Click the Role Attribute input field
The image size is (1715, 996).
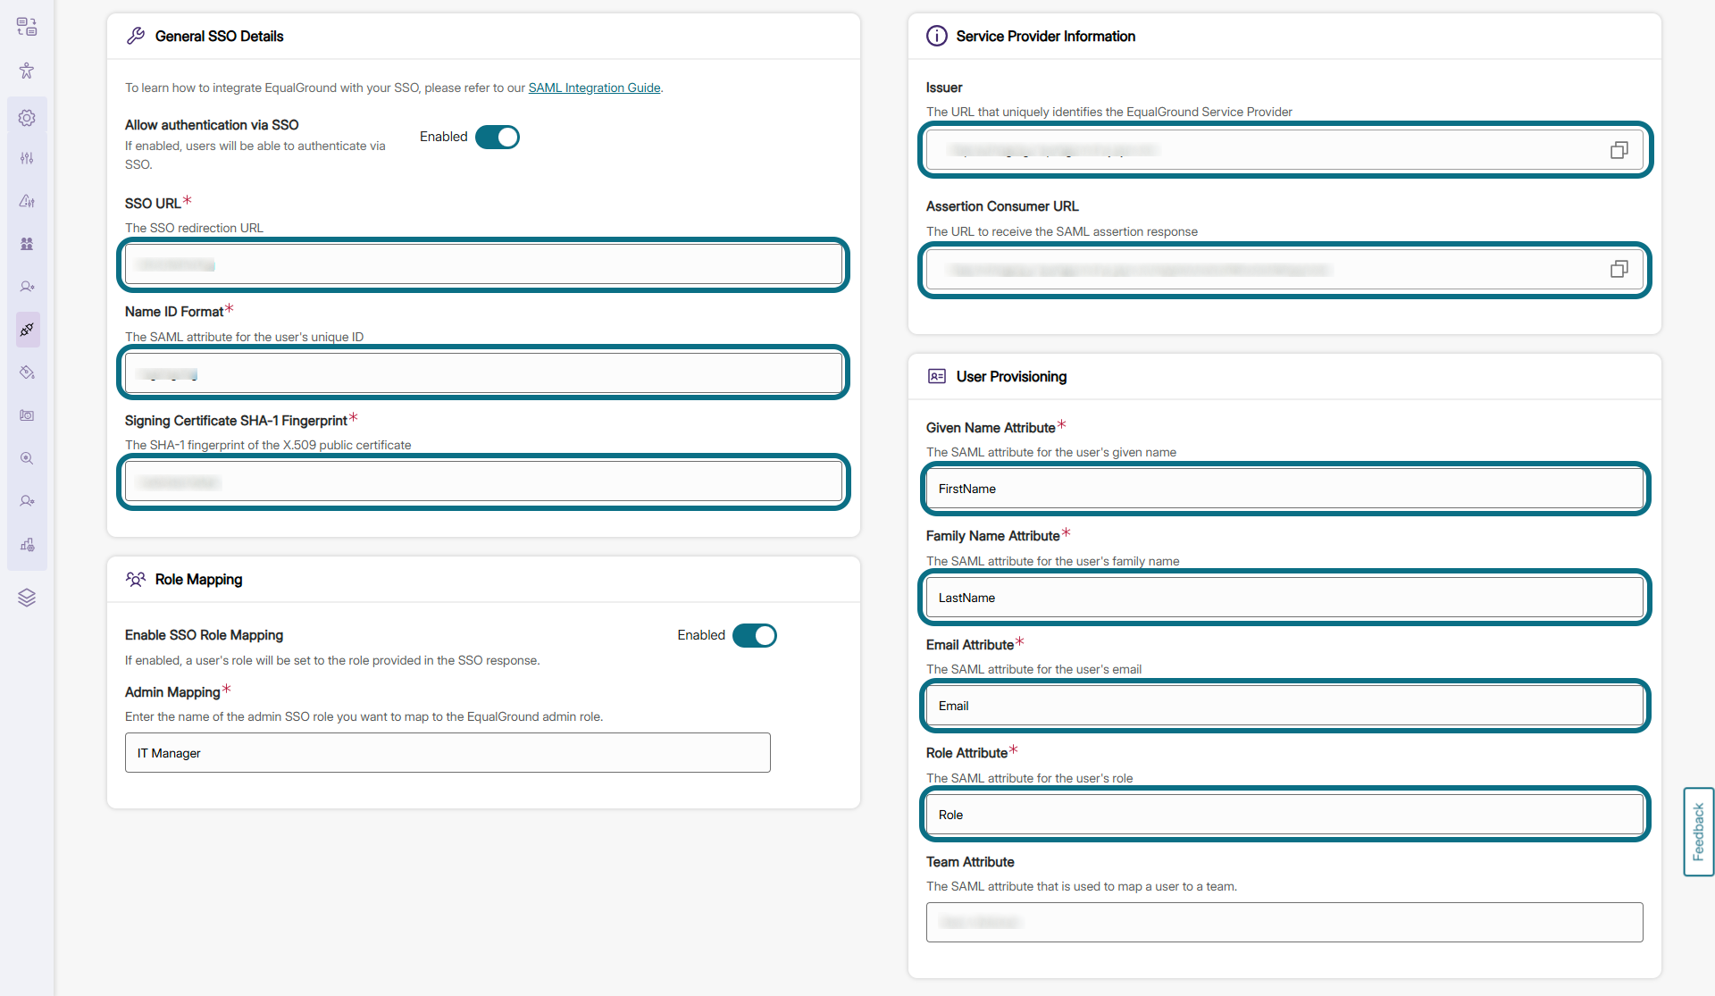(1284, 815)
